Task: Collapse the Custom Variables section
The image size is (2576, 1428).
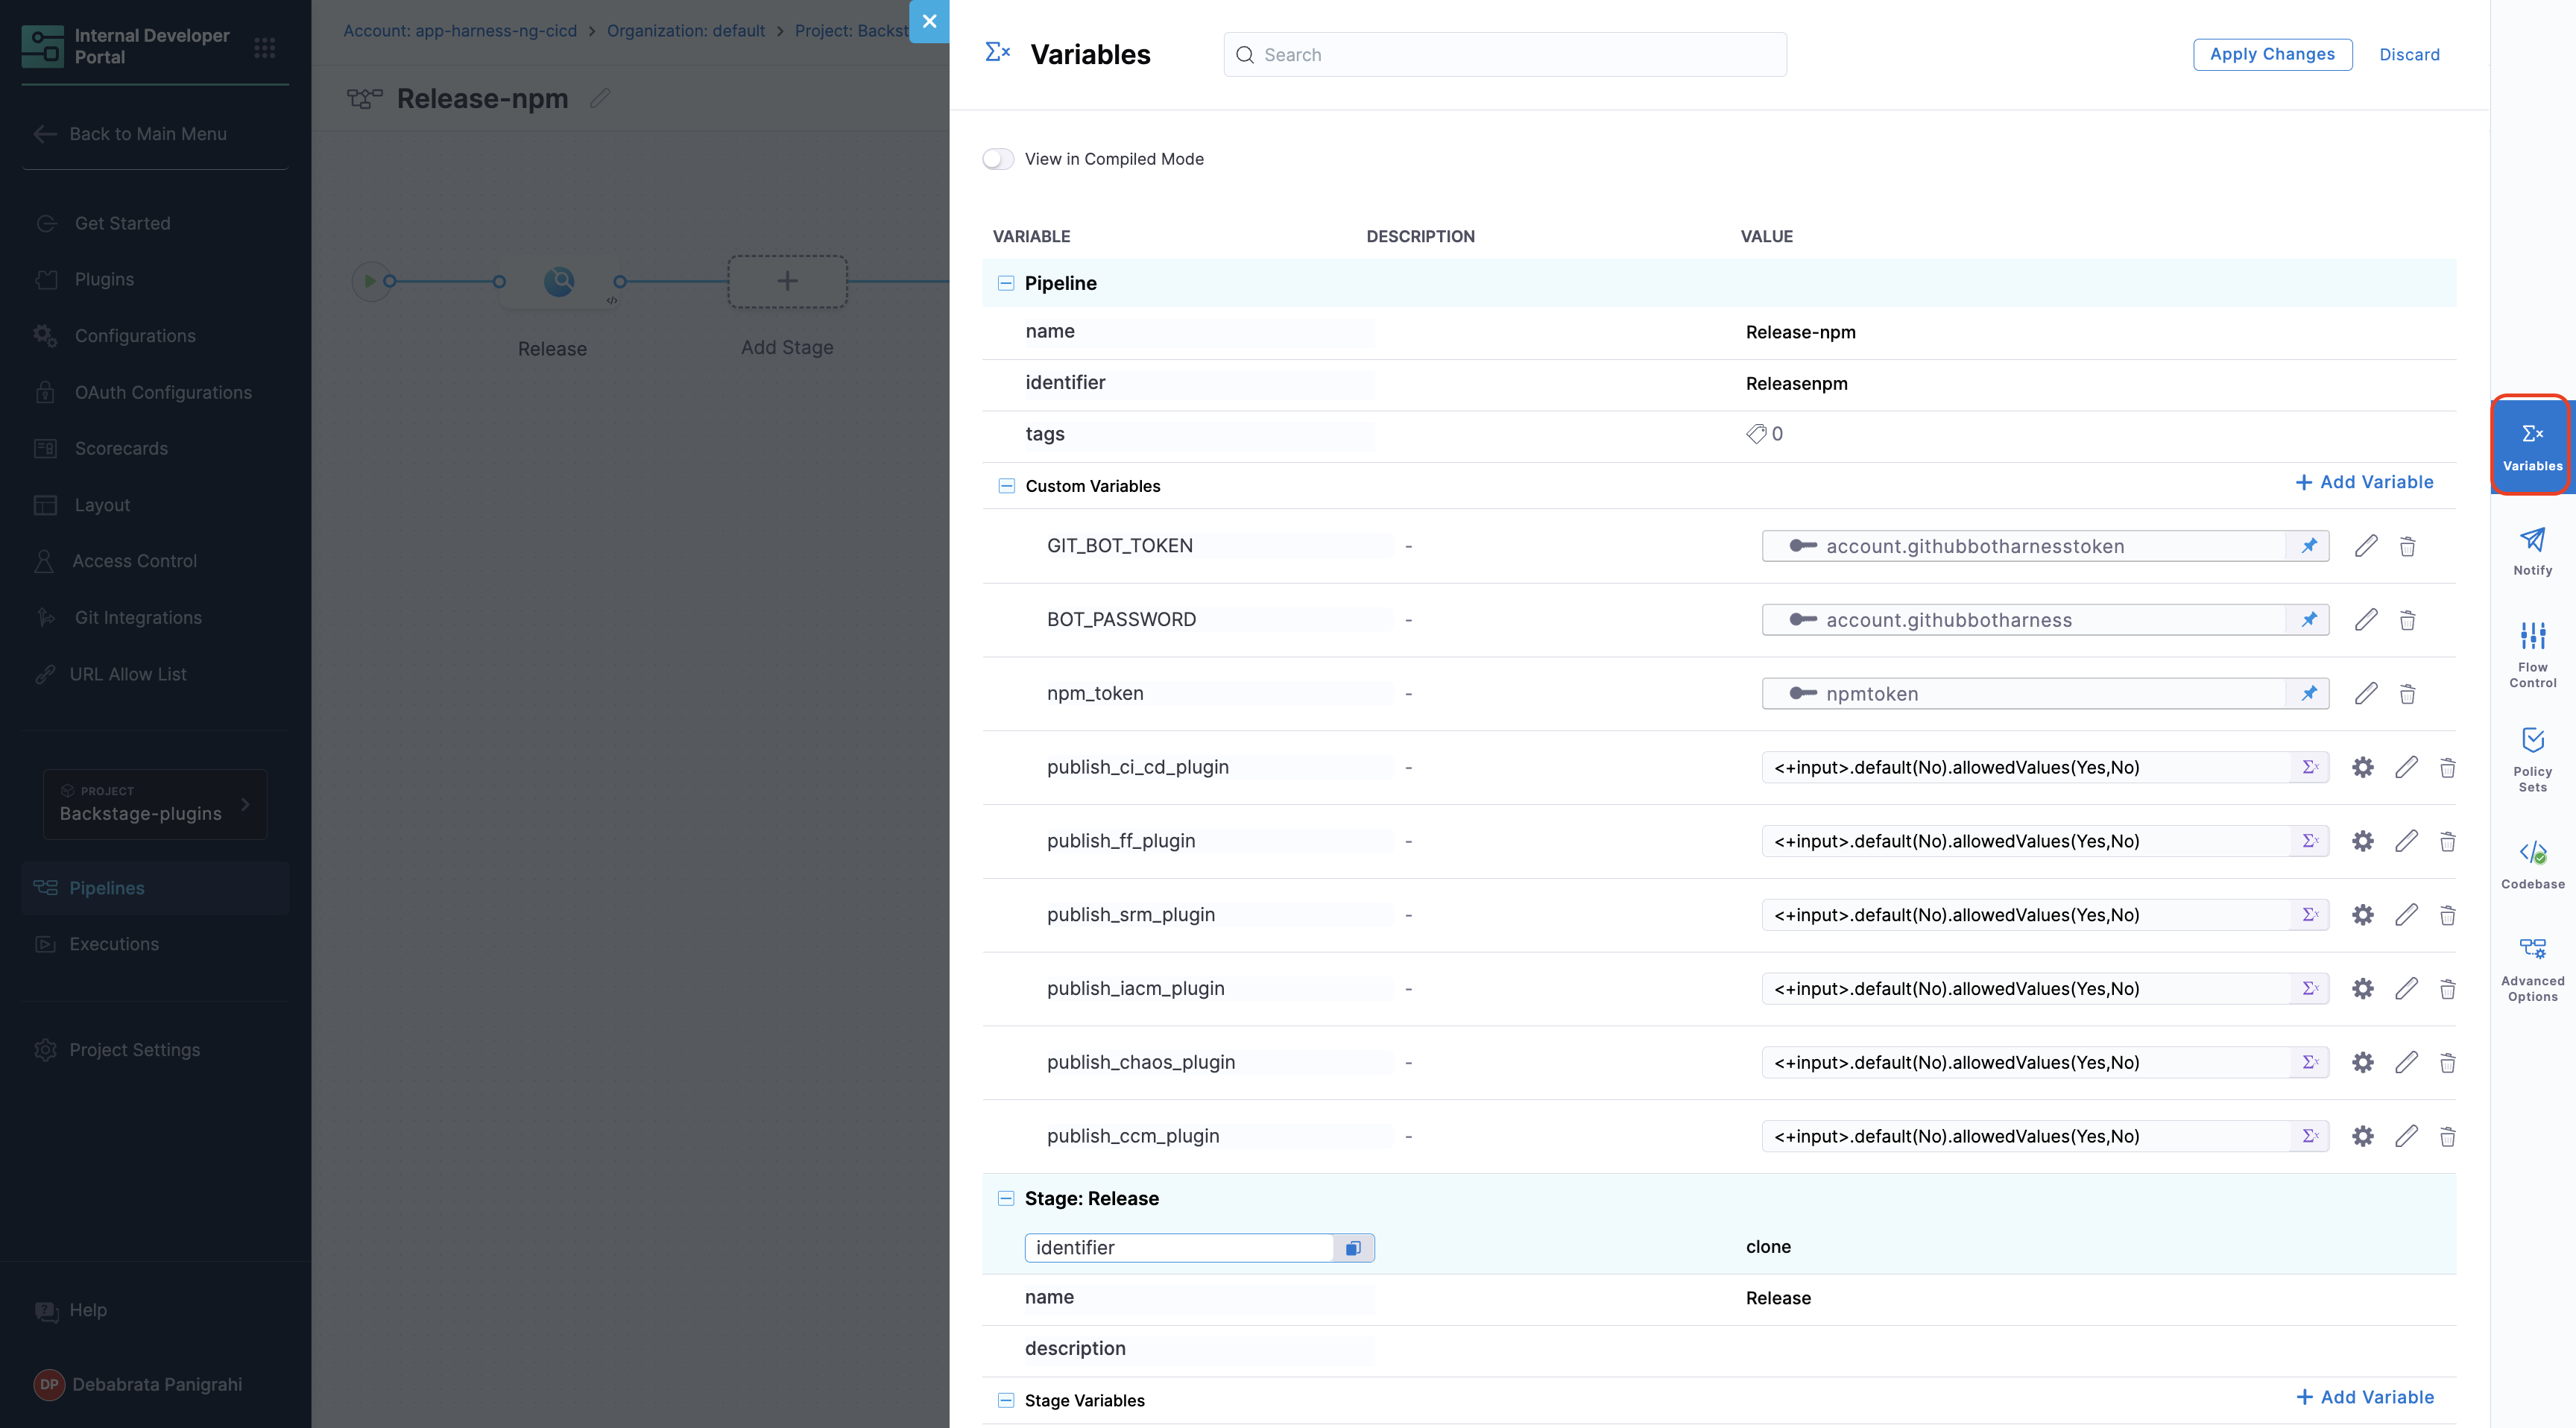Action: 1006,486
